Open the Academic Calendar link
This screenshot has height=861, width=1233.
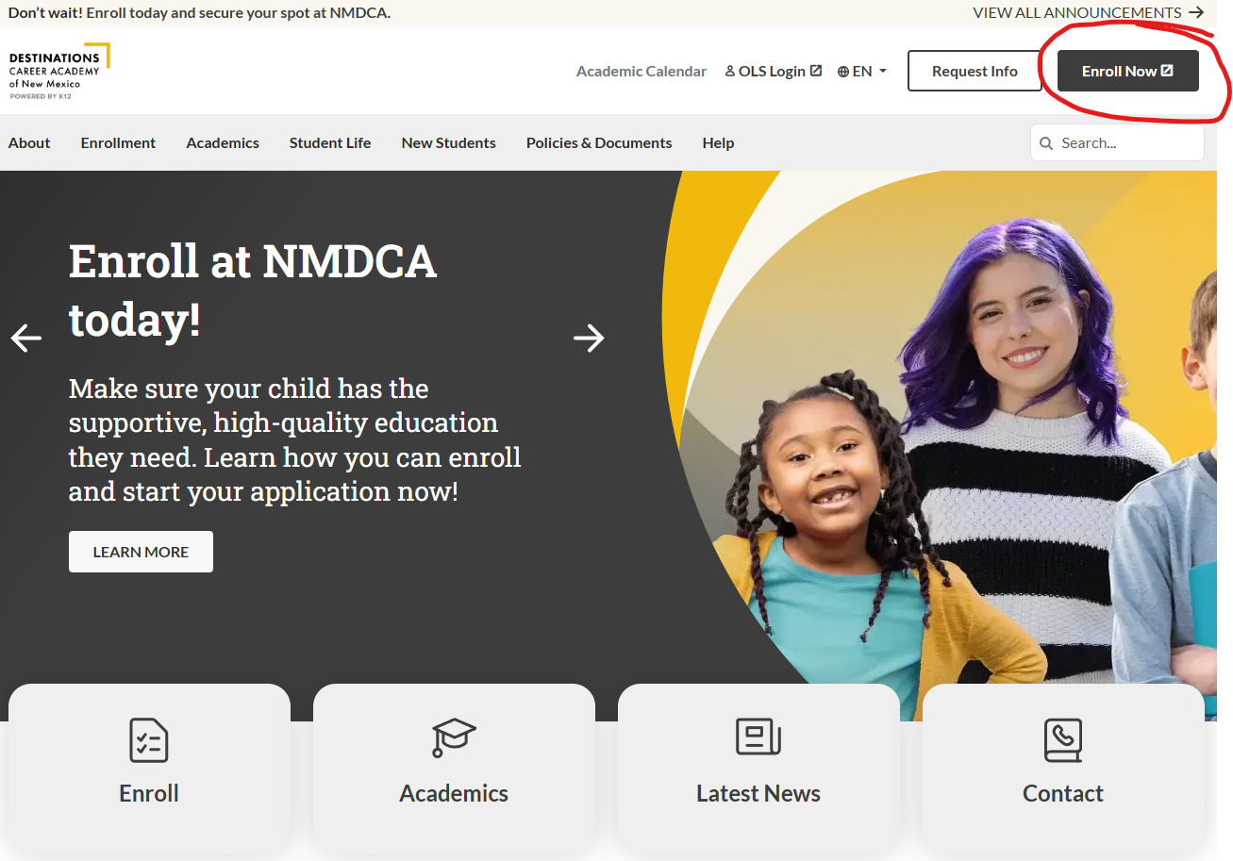click(x=641, y=72)
